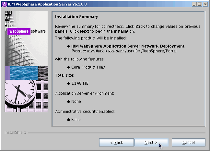Screen dimensions: 210x151
Task: Click the InstallShield label
Action: pos(15,133)
